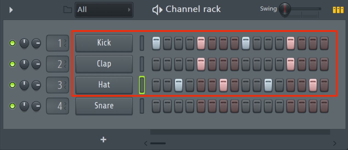The width and height of the screenshot is (348, 150).
Task: Disable the first step of Kick row
Action: pos(156,43)
